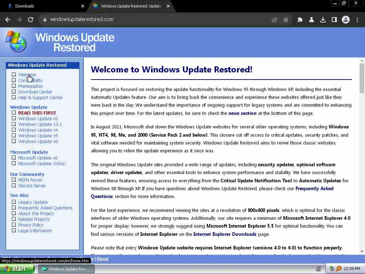Open the Privacy Policy link
The image size is (365, 274).
click(x=31, y=225)
